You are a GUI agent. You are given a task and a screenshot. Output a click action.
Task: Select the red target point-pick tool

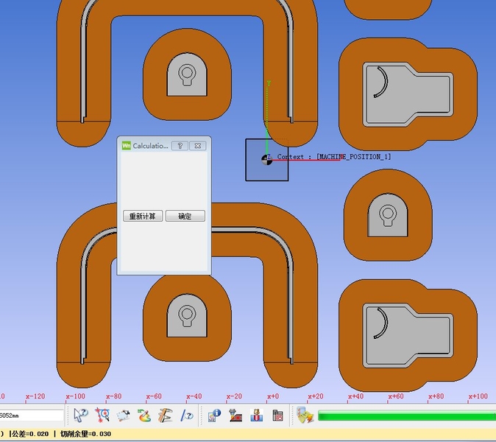pos(102,416)
